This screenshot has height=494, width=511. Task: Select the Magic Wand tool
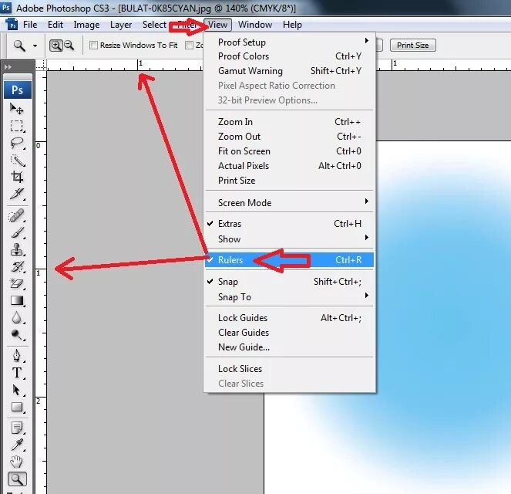click(17, 160)
